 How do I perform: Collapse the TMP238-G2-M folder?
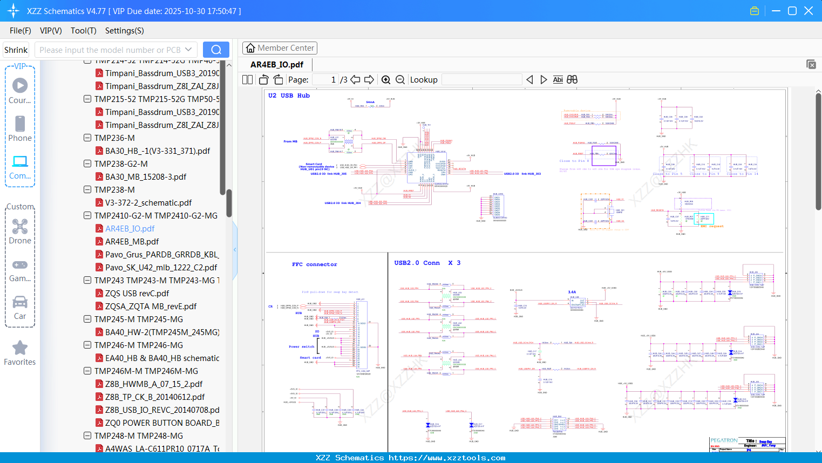click(x=87, y=164)
